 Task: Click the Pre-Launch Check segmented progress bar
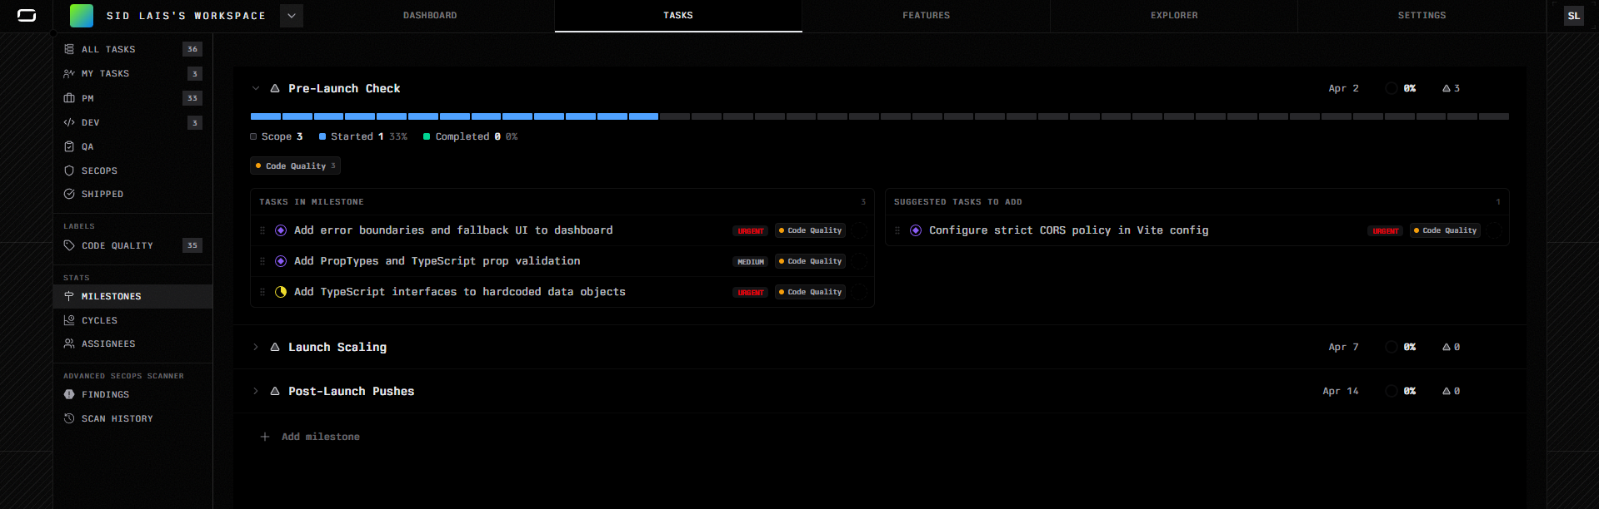(879, 116)
